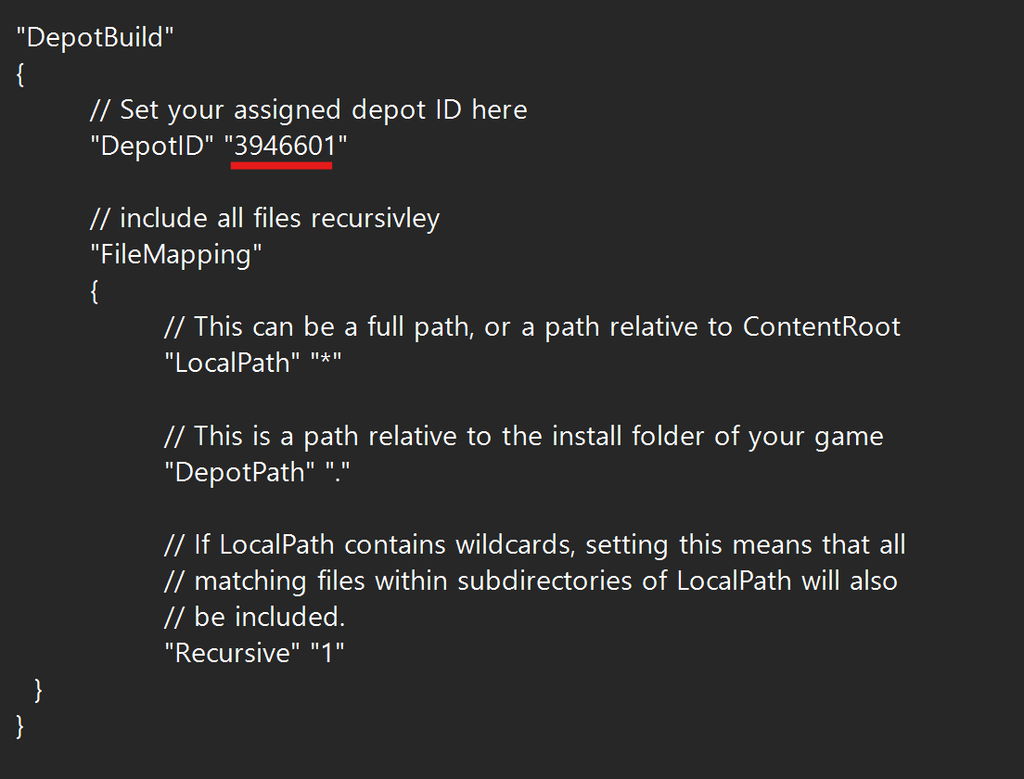Click the "DepotBuild" header text

pyautogui.click(x=95, y=38)
